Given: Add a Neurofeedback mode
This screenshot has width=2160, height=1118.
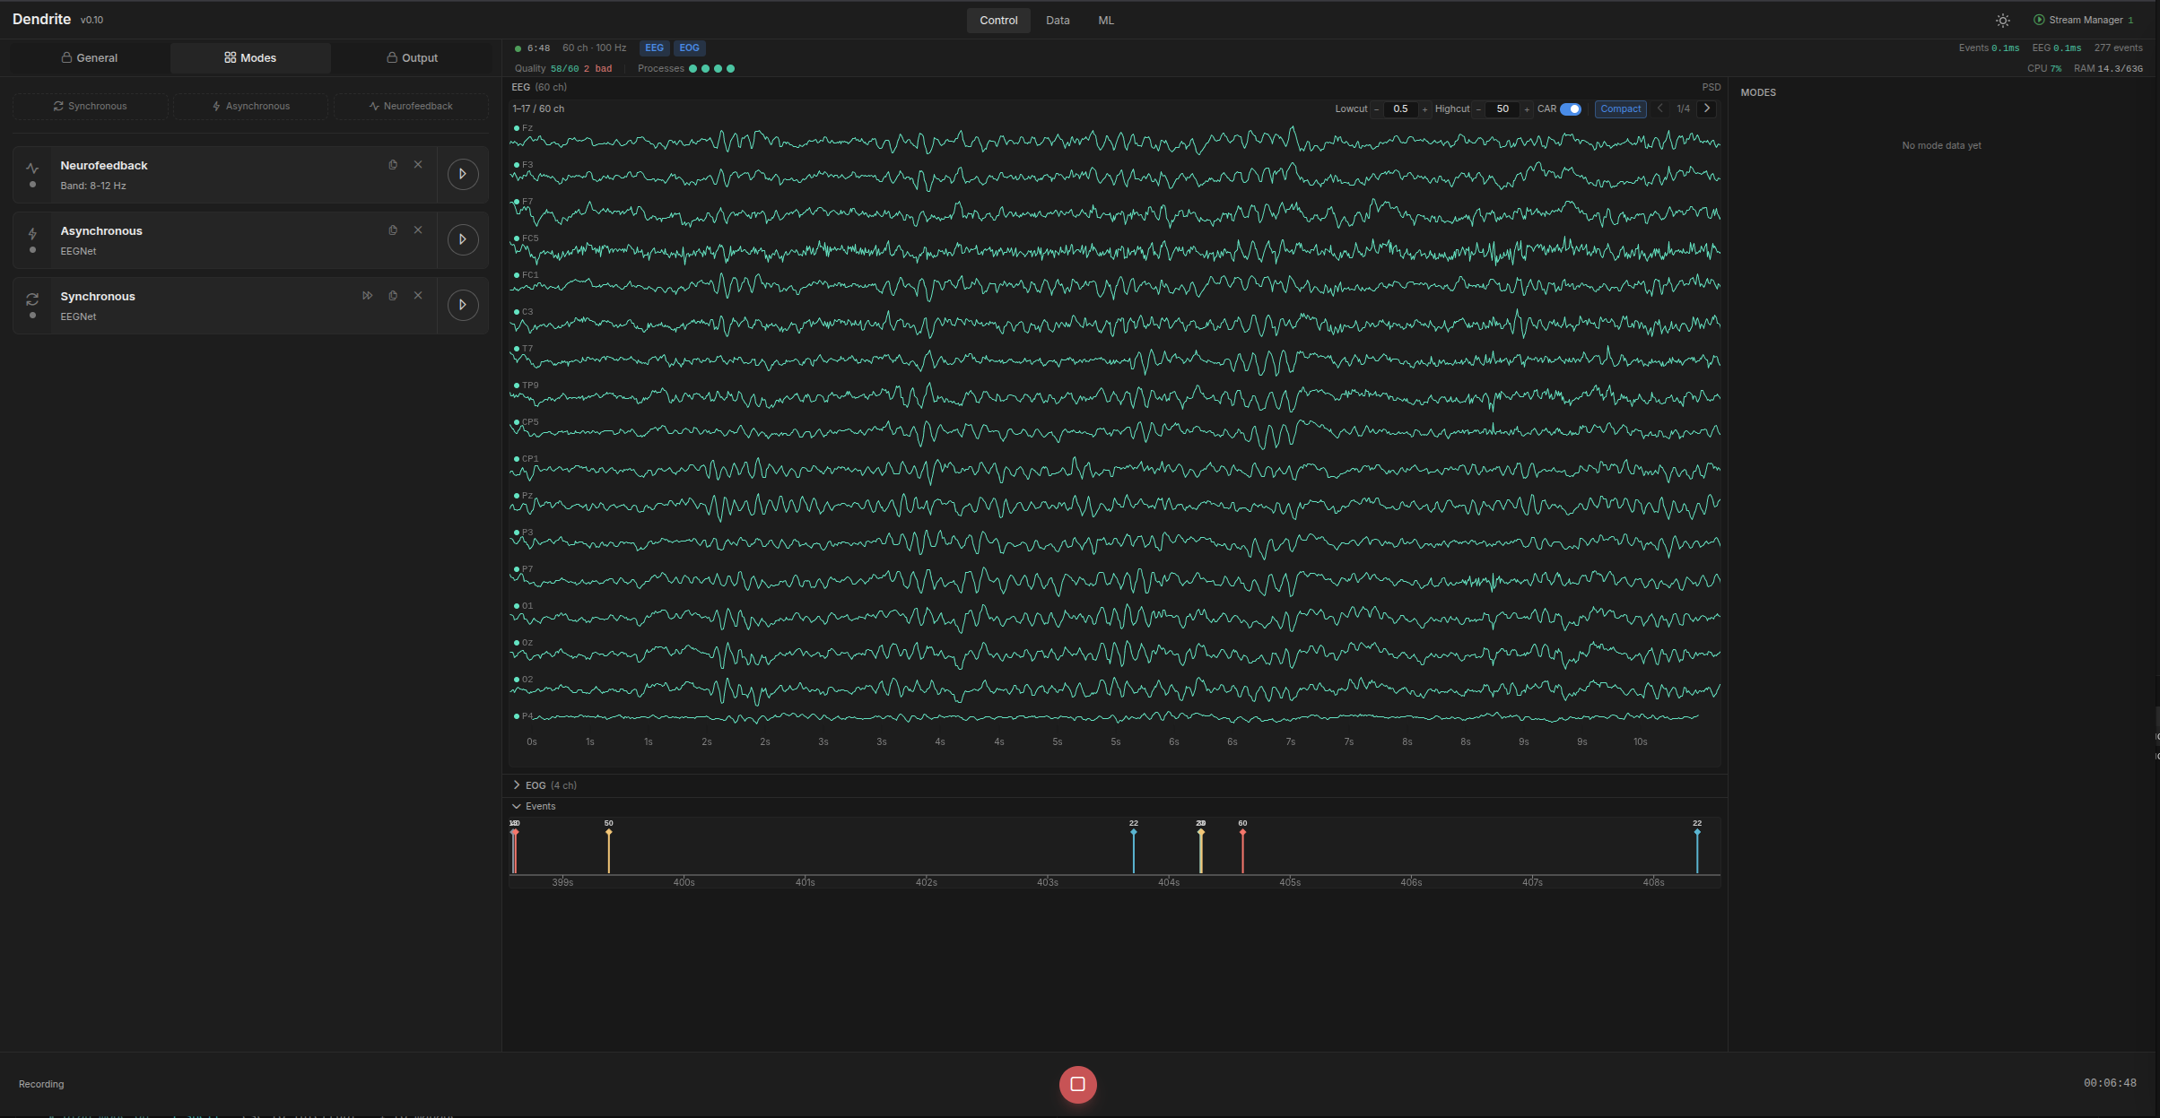Looking at the screenshot, I should 411,106.
